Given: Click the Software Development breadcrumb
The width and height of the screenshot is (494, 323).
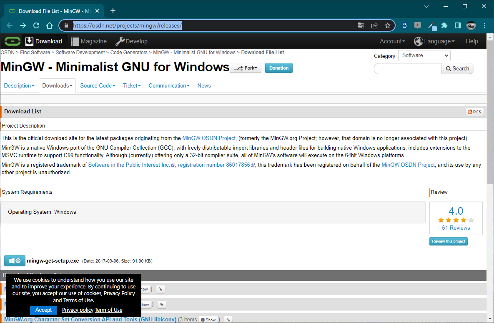Looking at the screenshot, I should pos(80,53).
